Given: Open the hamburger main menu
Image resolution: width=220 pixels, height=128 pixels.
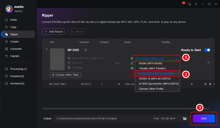Looking at the screenshot, I should pos(196,4).
